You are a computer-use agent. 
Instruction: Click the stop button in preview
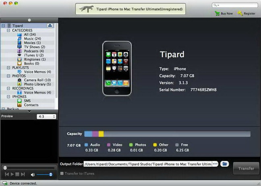(x=17, y=174)
